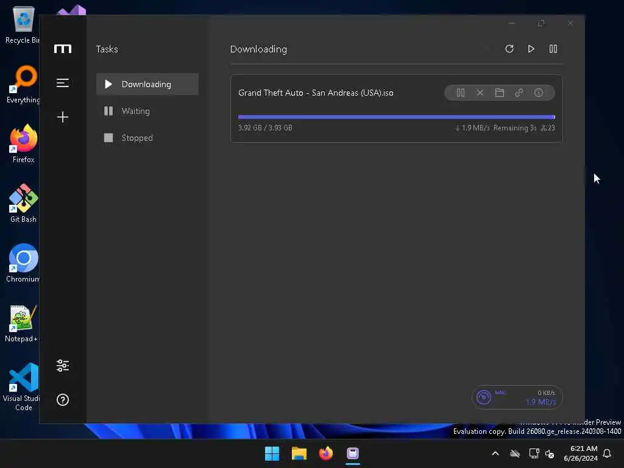Switch to the Waiting tasks tab
The width and height of the screenshot is (624, 468).
(x=147, y=111)
